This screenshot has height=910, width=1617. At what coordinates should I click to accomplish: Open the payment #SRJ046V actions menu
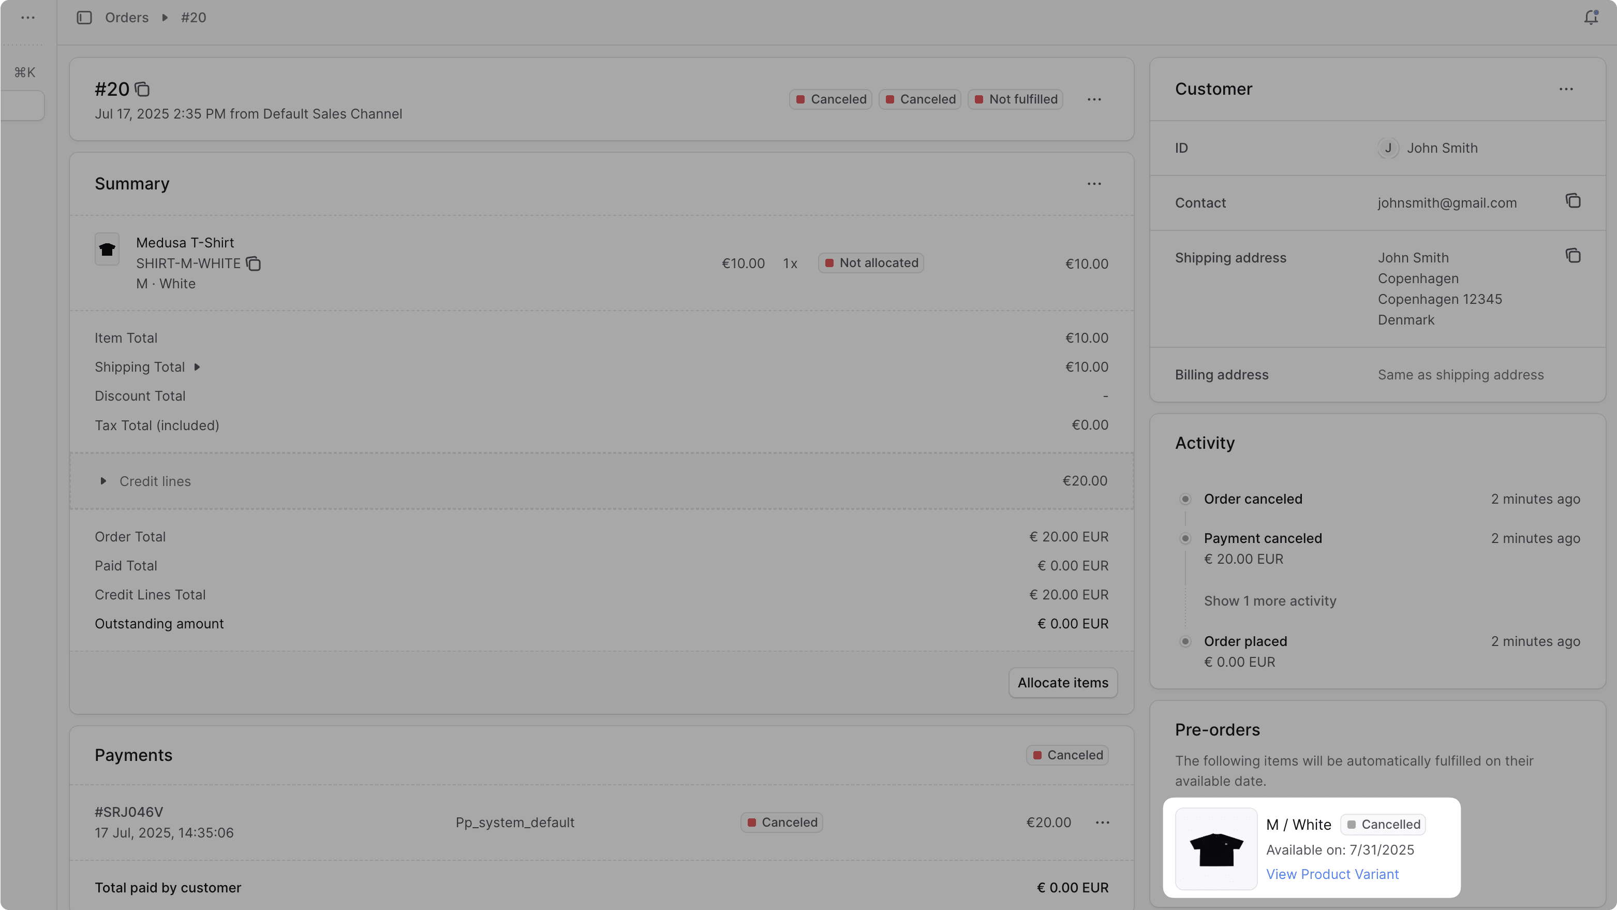[1103, 822]
